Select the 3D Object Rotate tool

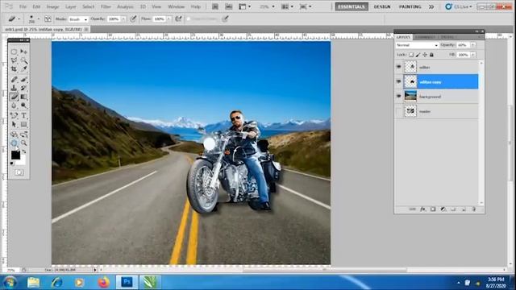click(14, 135)
